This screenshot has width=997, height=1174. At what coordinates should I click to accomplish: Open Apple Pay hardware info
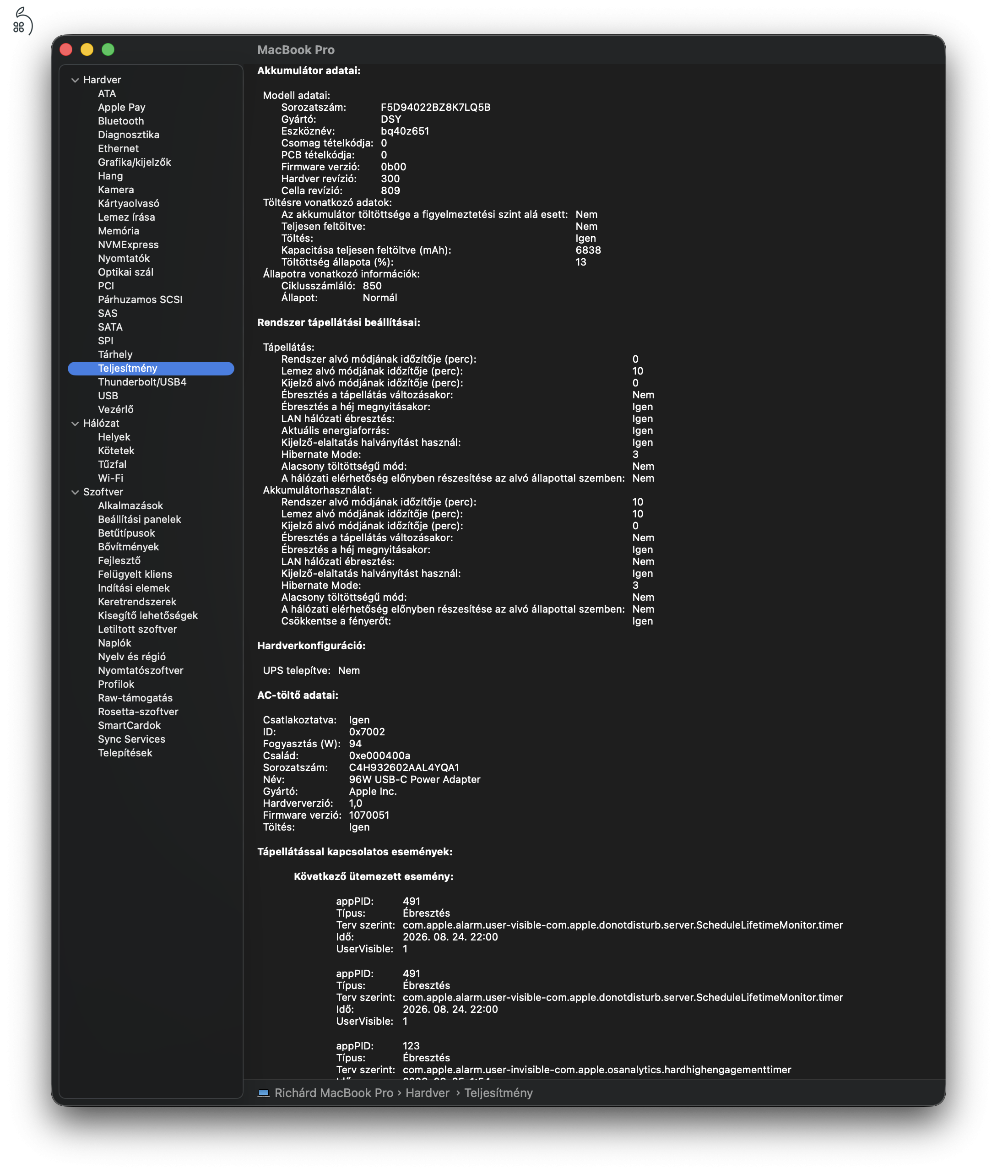click(x=121, y=108)
